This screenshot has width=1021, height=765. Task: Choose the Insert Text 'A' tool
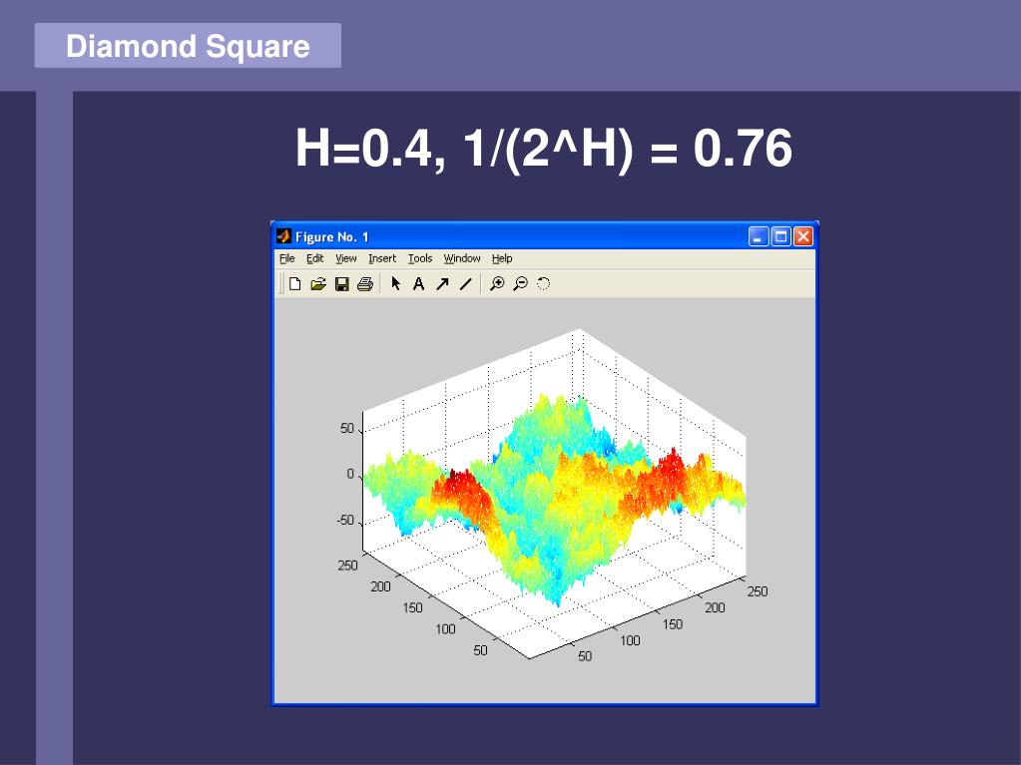click(x=419, y=283)
